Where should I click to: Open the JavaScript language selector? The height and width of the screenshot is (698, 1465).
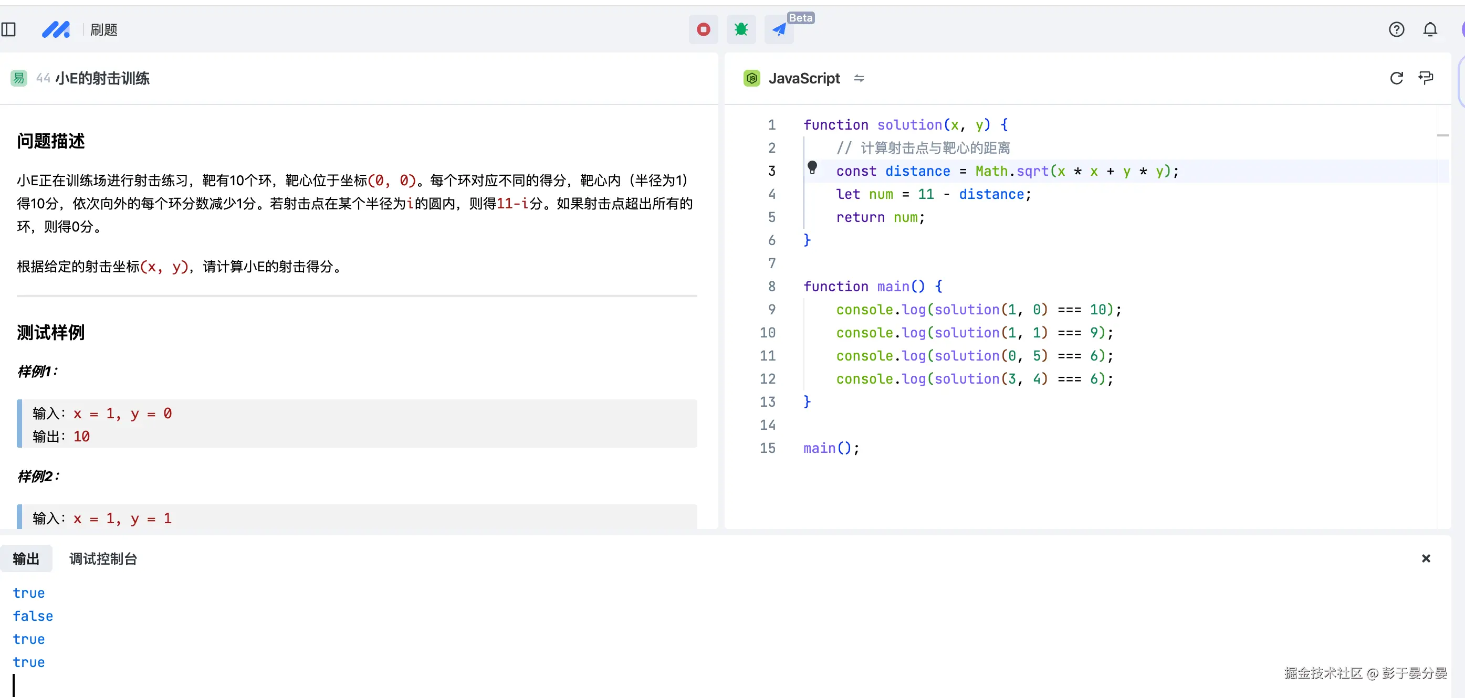[803, 78]
